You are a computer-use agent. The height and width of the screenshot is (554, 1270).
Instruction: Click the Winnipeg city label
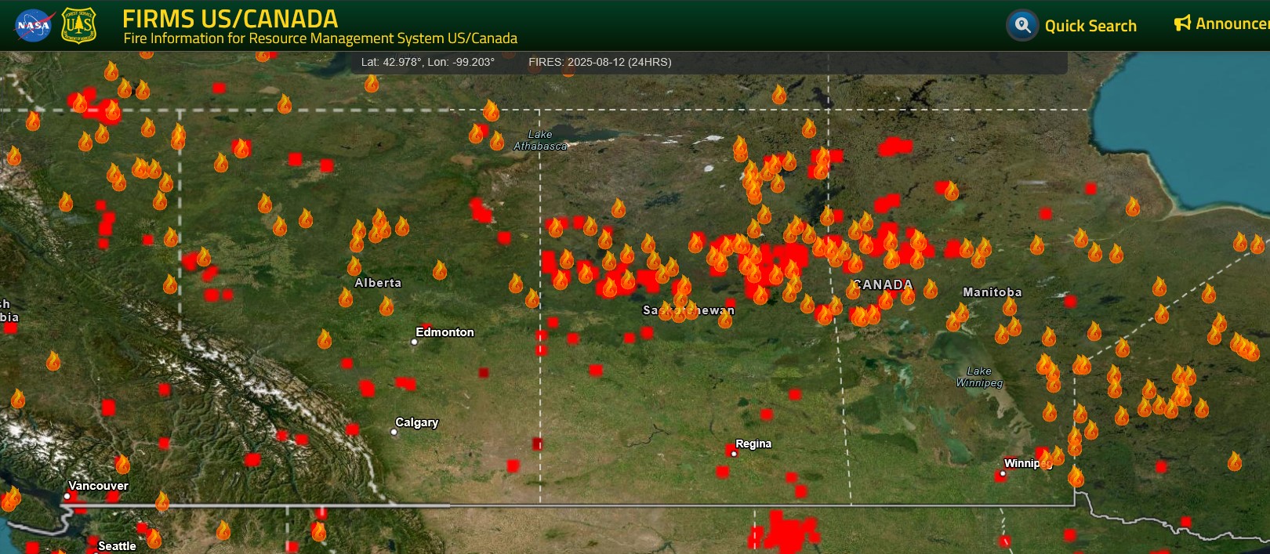click(1028, 463)
